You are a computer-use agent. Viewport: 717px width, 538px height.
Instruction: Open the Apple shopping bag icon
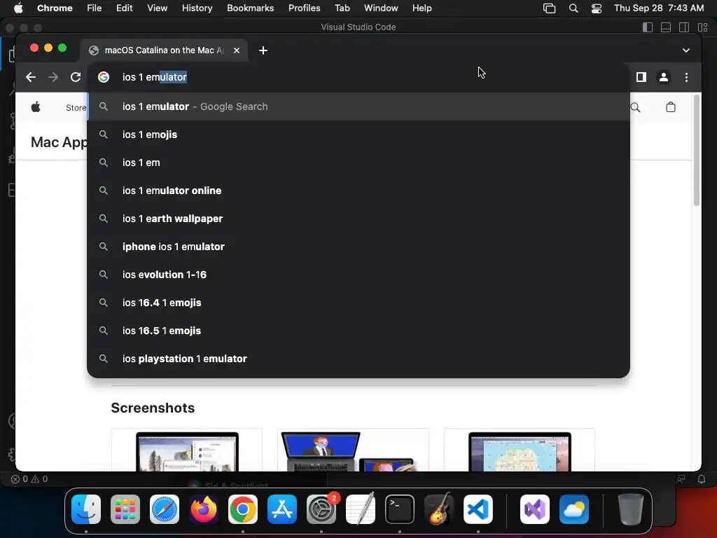click(x=670, y=107)
